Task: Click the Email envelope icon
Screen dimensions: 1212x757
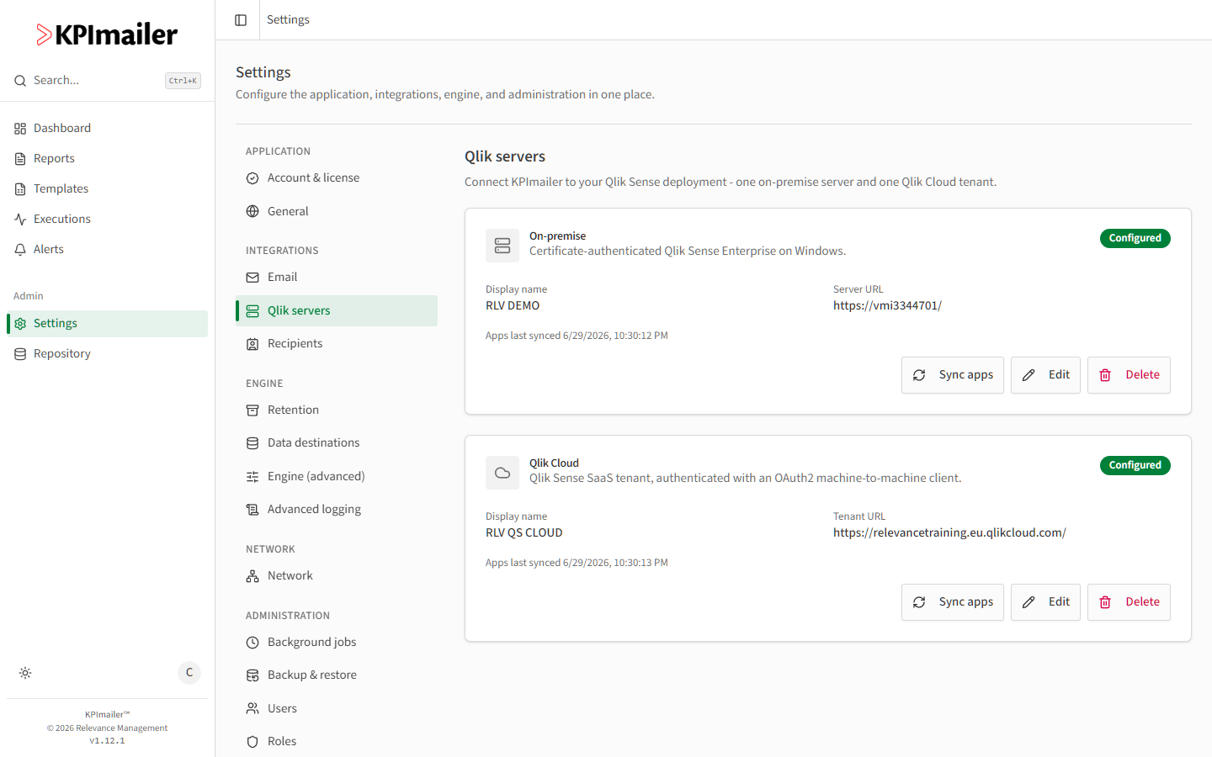Action: click(x=252, y=278)
